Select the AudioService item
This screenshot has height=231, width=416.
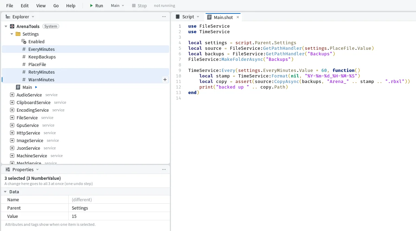[x=85, y=95]
